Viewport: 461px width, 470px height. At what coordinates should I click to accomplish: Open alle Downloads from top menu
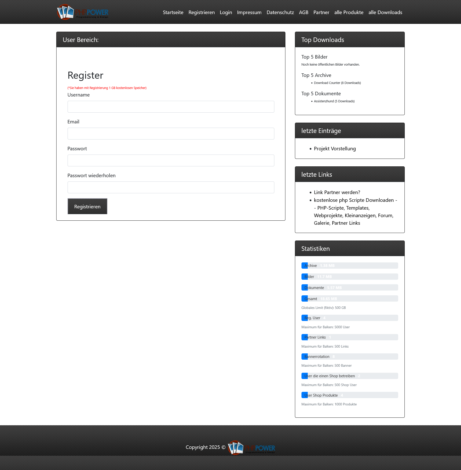point(385,12)
